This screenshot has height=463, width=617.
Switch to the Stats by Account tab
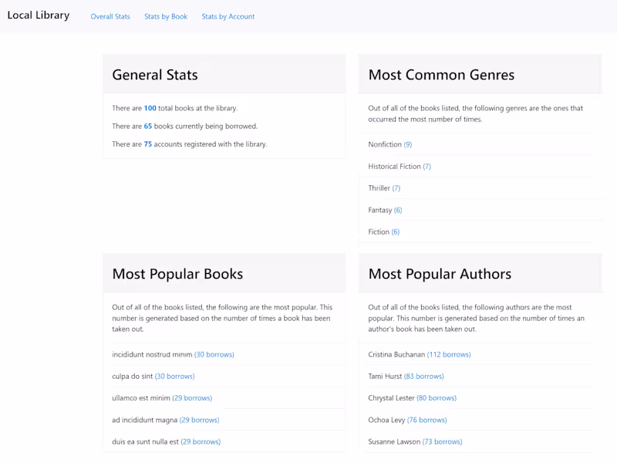point(228,15)
